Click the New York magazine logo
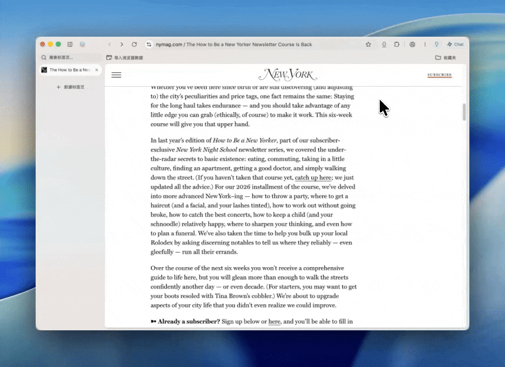 288,74
